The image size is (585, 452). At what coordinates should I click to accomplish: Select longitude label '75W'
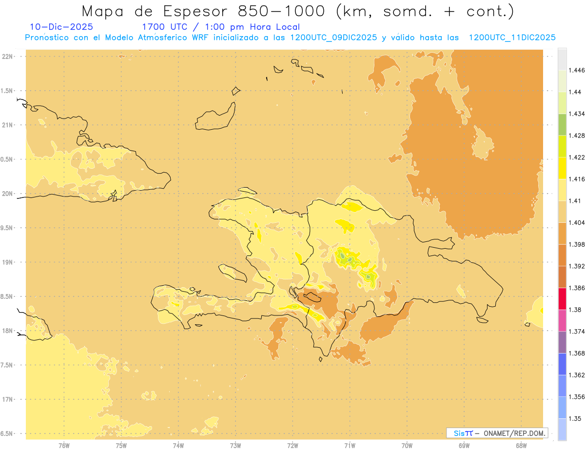click(121, 446)
